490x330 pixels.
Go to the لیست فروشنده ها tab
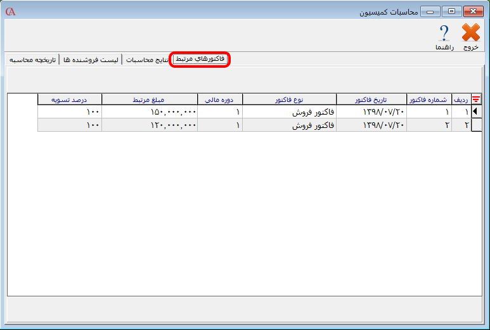89,60
